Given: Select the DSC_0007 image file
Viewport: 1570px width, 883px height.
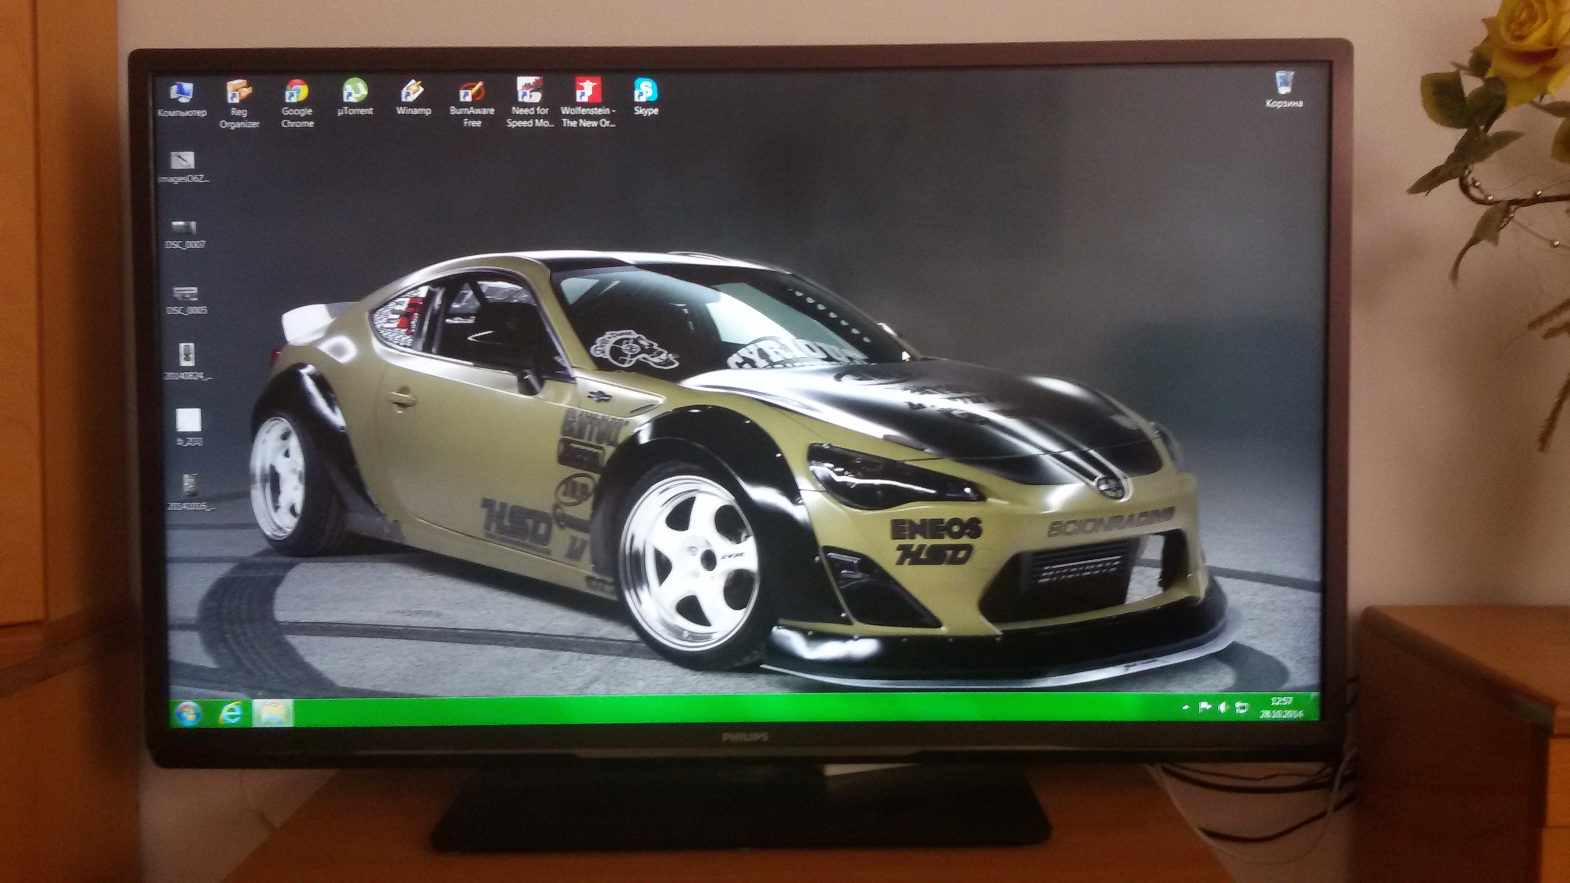Looking at the screenshot, I should pos(185,235).
